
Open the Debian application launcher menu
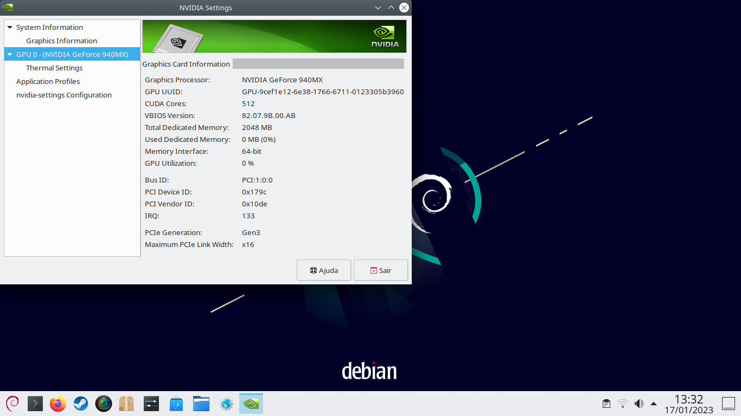coord(12,404)
